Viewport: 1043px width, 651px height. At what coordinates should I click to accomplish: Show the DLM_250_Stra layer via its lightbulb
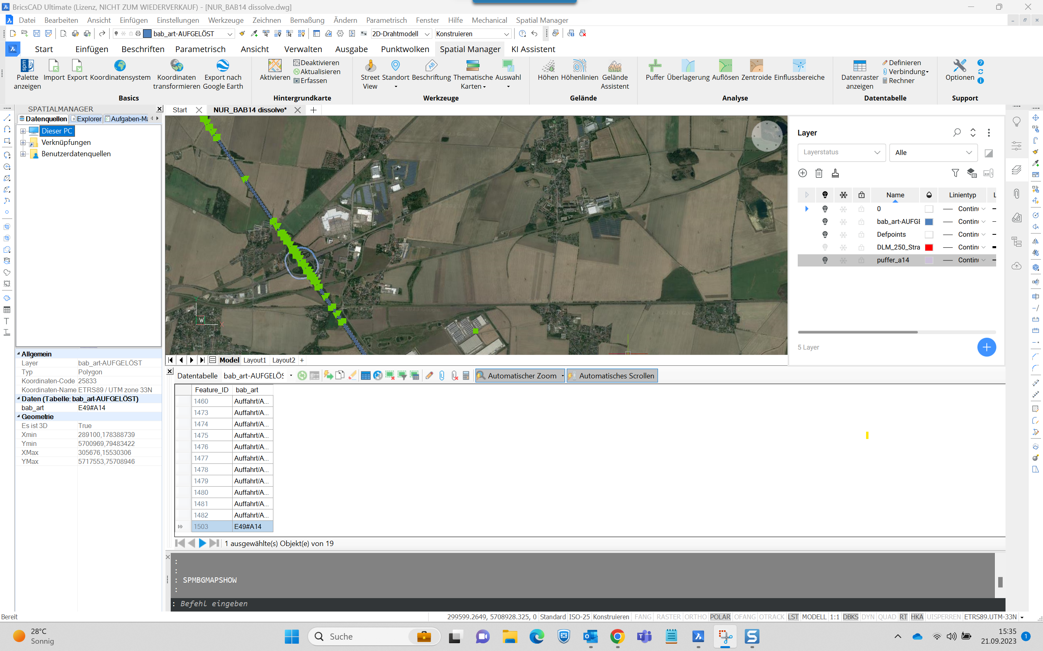(x=825, y=247)
